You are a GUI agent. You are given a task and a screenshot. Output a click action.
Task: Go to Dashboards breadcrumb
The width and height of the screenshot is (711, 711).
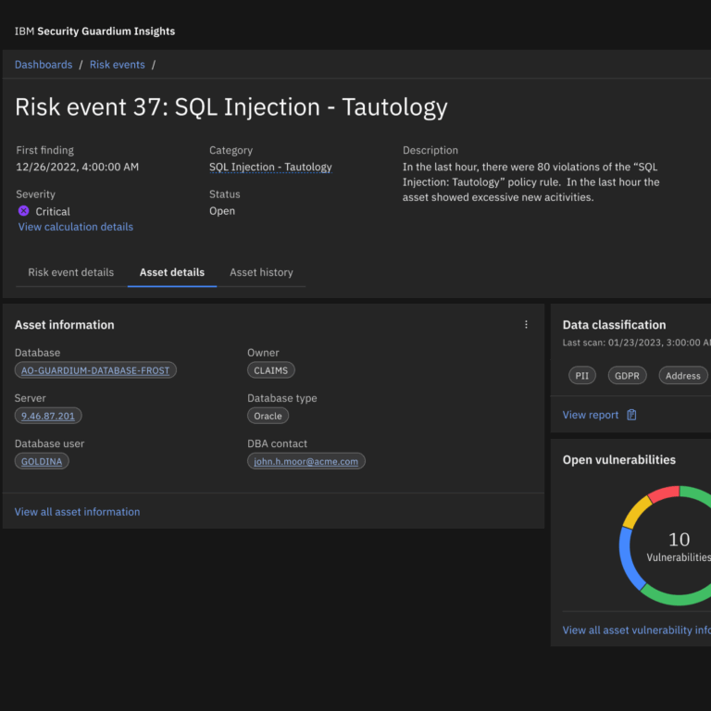(x=44, y=65)
